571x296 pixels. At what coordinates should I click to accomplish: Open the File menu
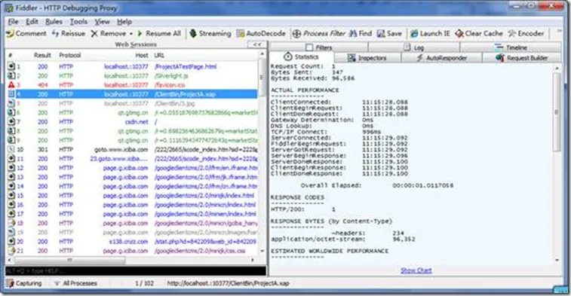point(13,22)
